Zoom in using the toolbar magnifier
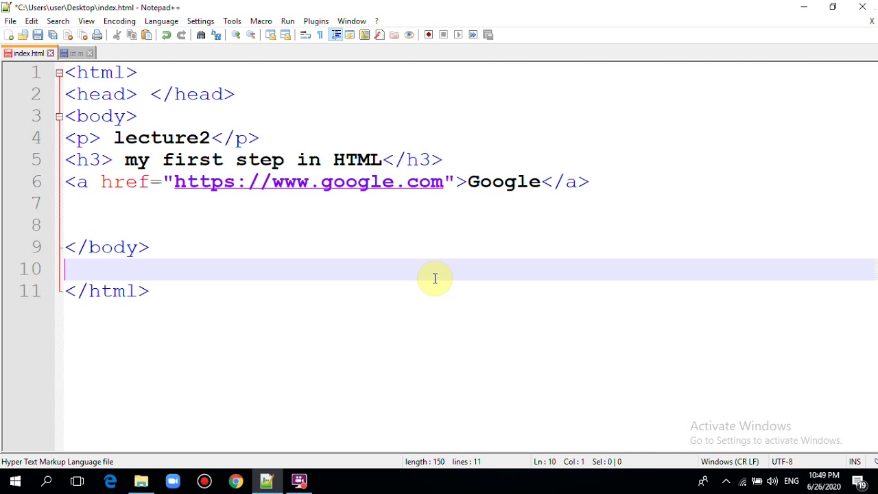 coord(236,35)
